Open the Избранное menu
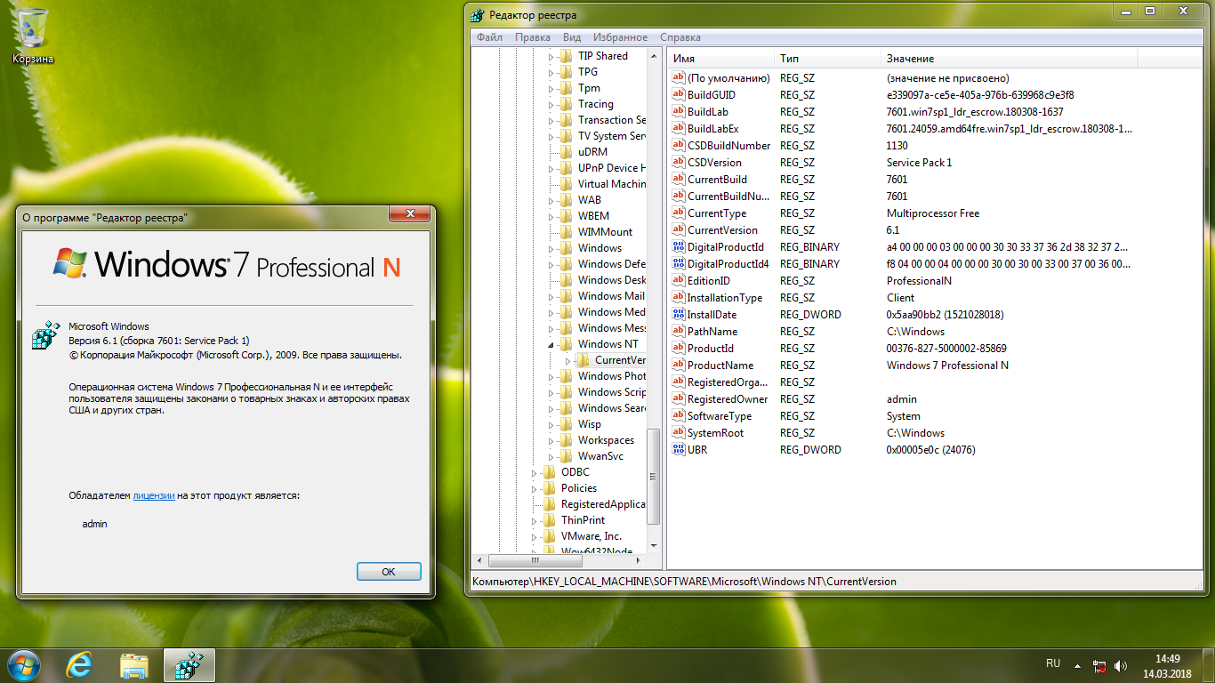Screen dimensions: 1215x683 click(620, 37)
